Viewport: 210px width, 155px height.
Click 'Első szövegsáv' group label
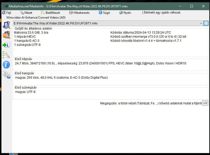26,88
